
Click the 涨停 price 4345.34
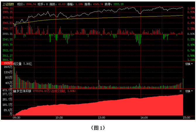pos(98,4)
